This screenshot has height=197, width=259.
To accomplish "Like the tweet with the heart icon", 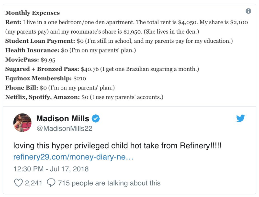I will click(18, 183).
